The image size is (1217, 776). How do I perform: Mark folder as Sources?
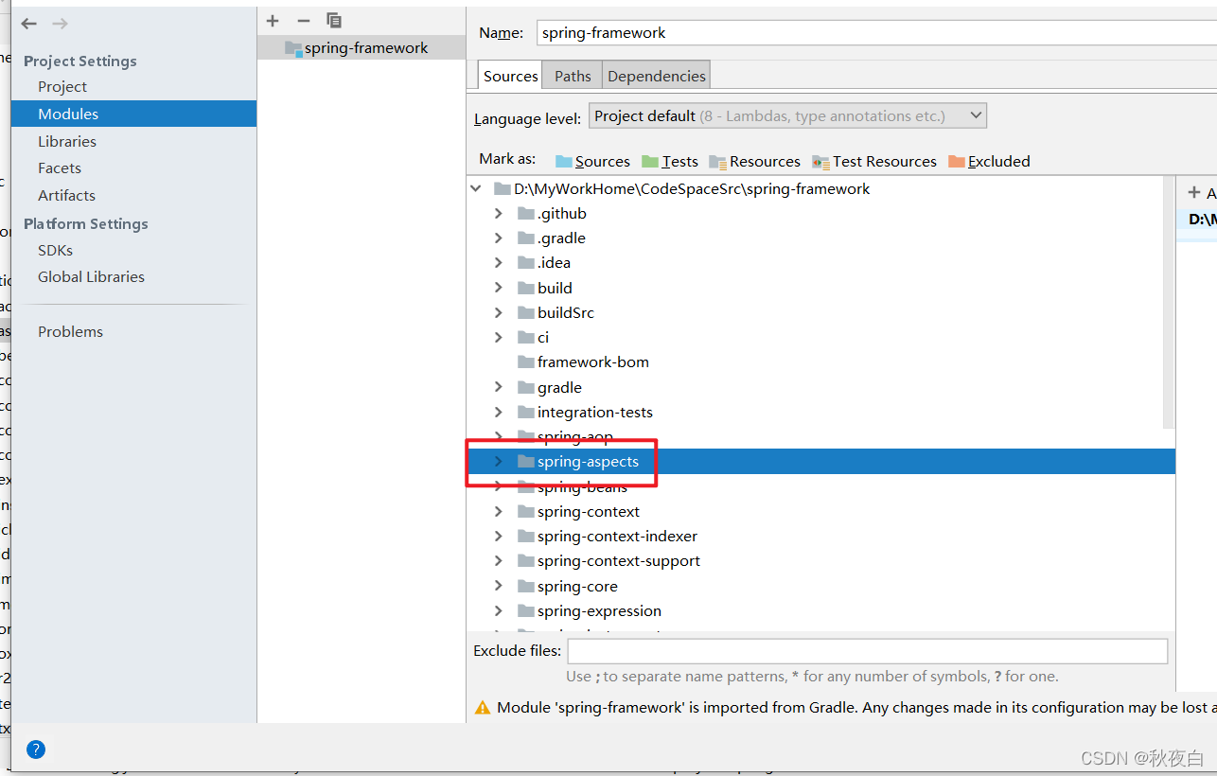[592, 161]
